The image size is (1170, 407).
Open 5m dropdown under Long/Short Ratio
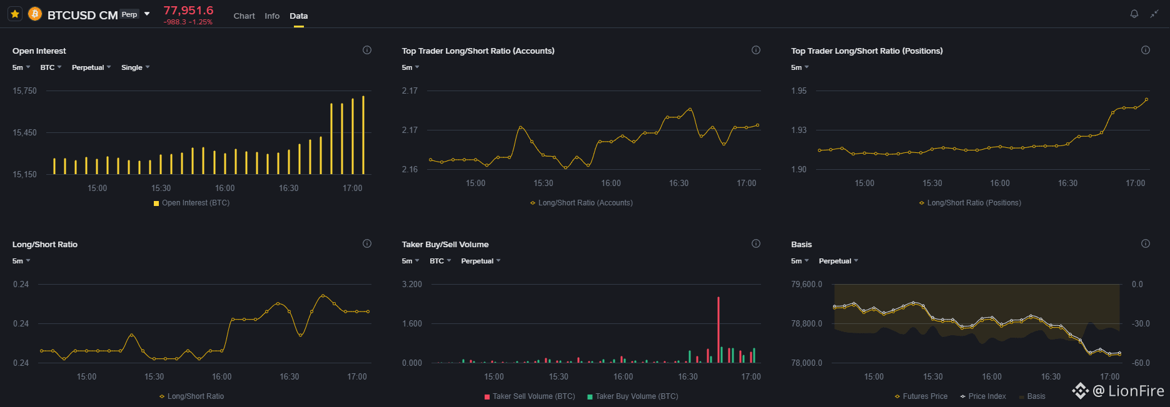(21, 261)
